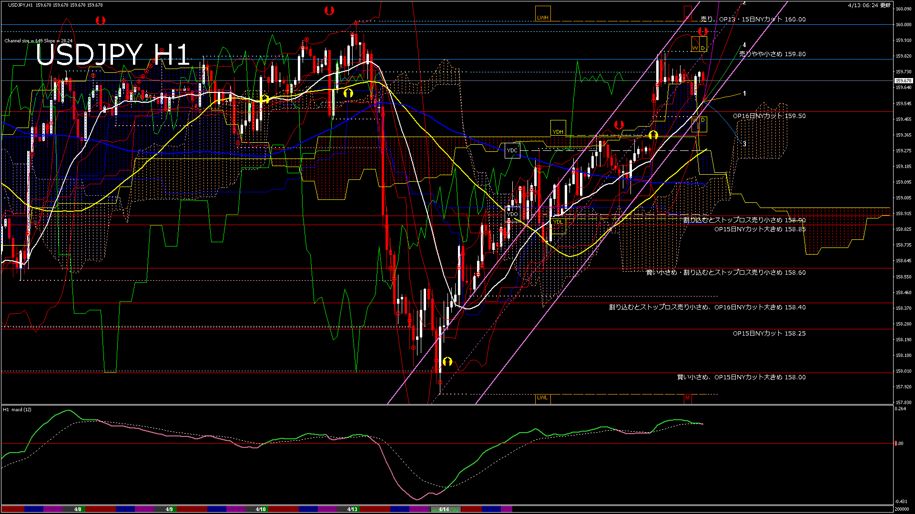Click the OP16日NYカット 159.50 label

(769, 116)
